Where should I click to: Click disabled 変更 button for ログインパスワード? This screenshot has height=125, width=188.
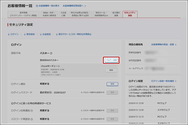coord(112,93)
